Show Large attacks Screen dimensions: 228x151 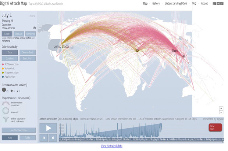tap(7, 34)
